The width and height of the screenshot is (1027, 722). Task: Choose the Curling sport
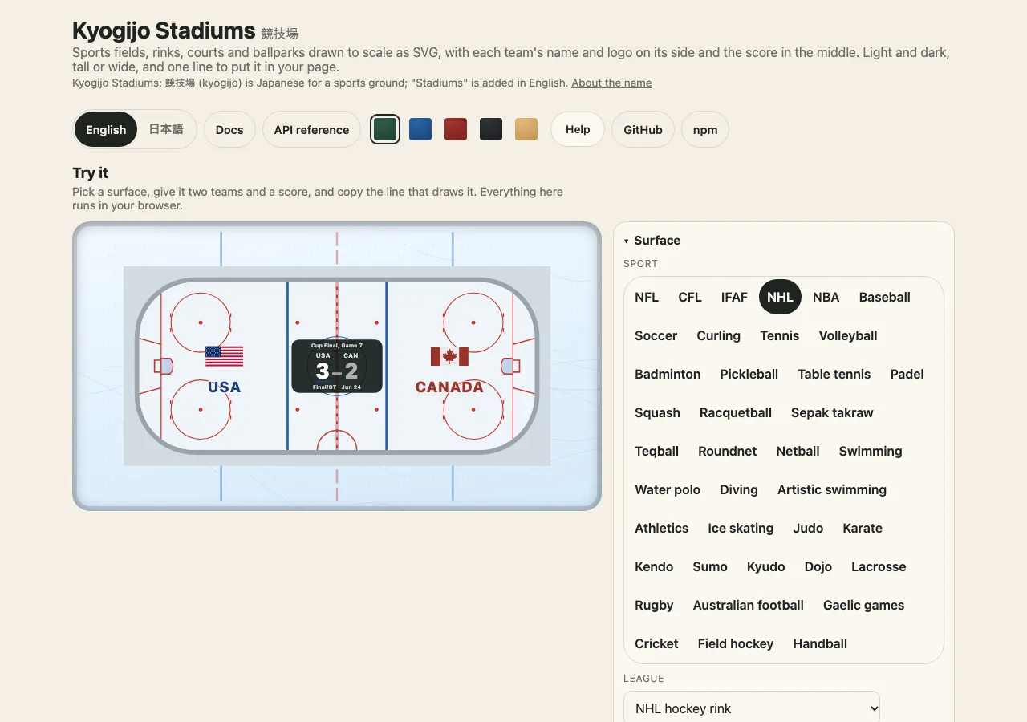(x=718, y=335)
